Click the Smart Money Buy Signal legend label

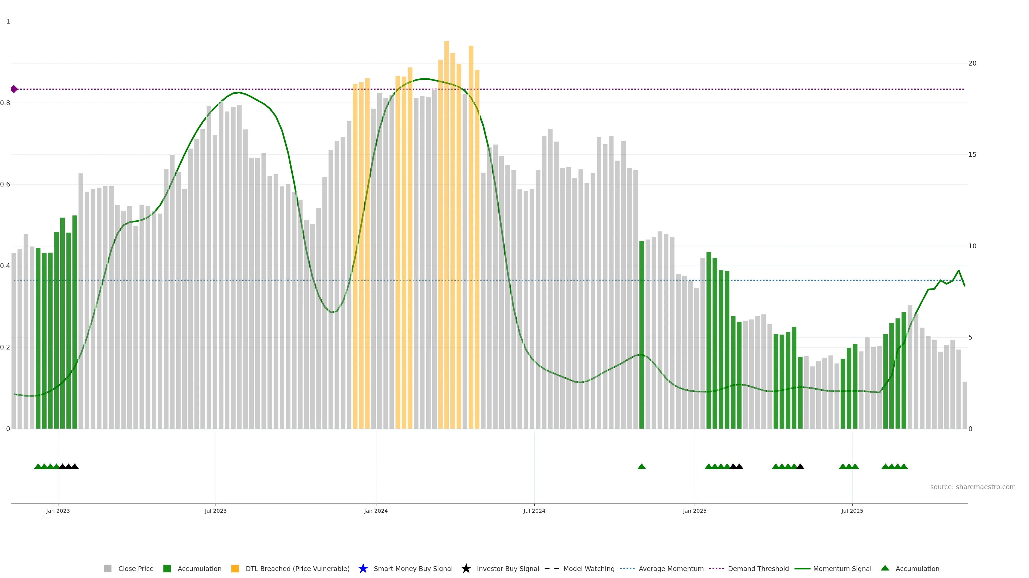413,568
